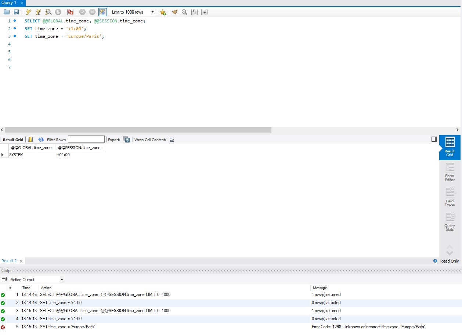Open the Form Editor panel

(450, 172)
